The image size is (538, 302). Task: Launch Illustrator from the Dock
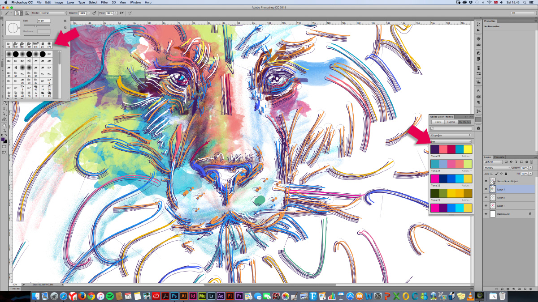[184, 296]
